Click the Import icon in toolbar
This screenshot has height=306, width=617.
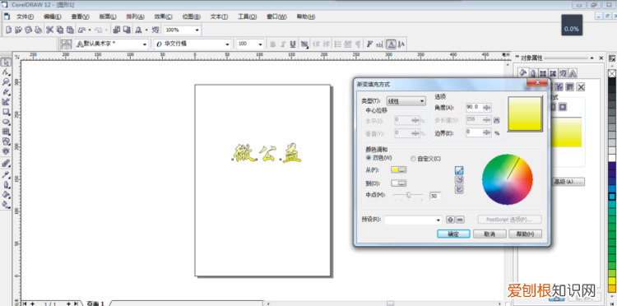pos(117,30)
